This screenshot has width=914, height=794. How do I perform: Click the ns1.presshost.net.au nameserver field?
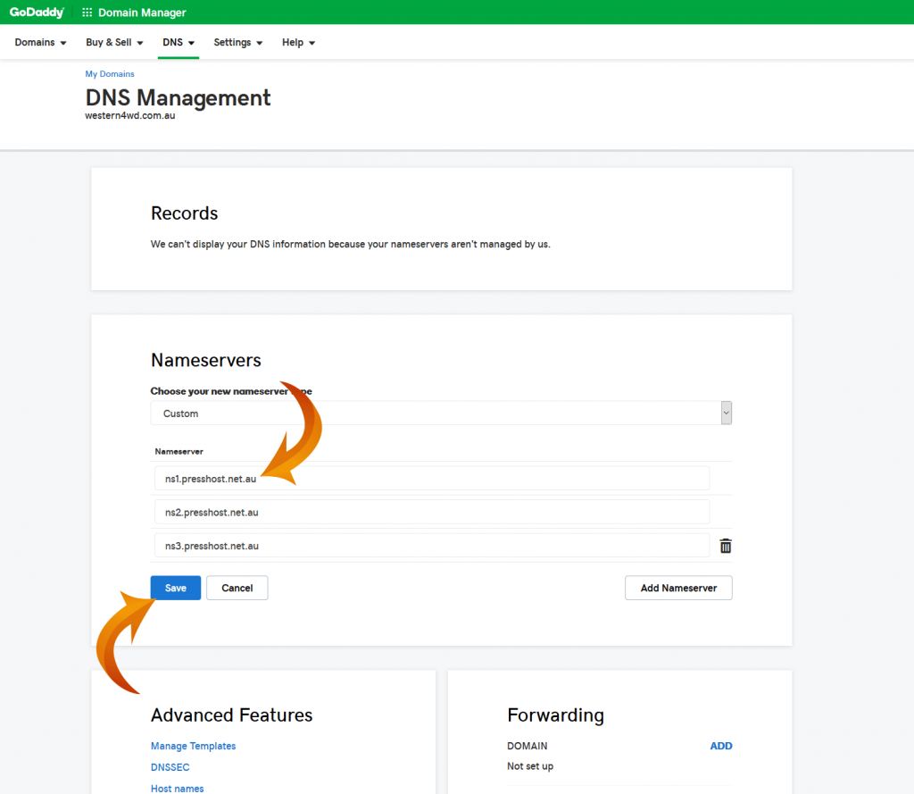tap(432, 479)
